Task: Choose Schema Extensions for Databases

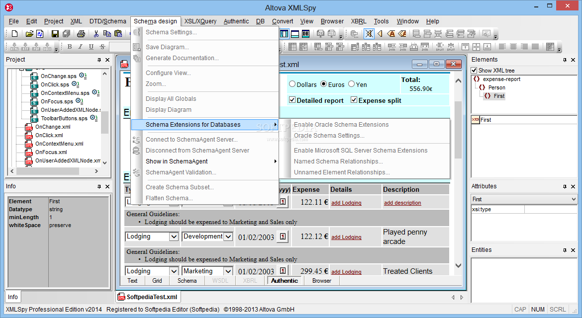Action: (205, 125)
